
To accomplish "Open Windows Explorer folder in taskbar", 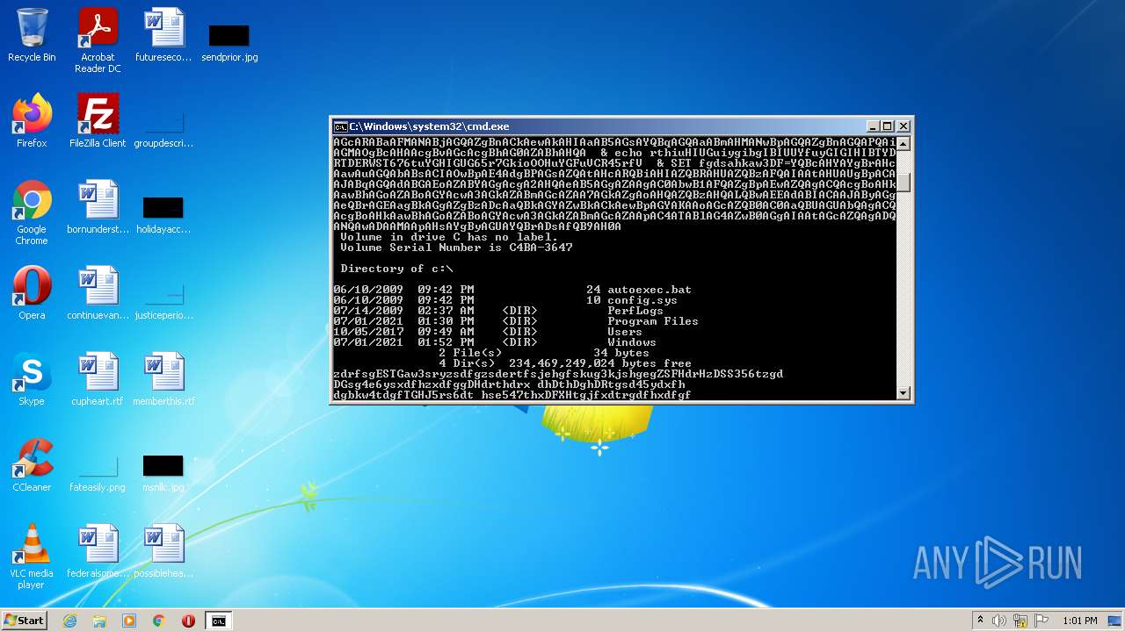I will click(x=99, y=621).
